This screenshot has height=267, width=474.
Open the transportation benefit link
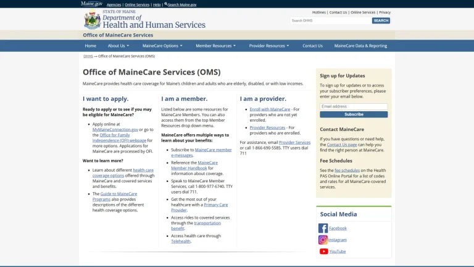196,226
